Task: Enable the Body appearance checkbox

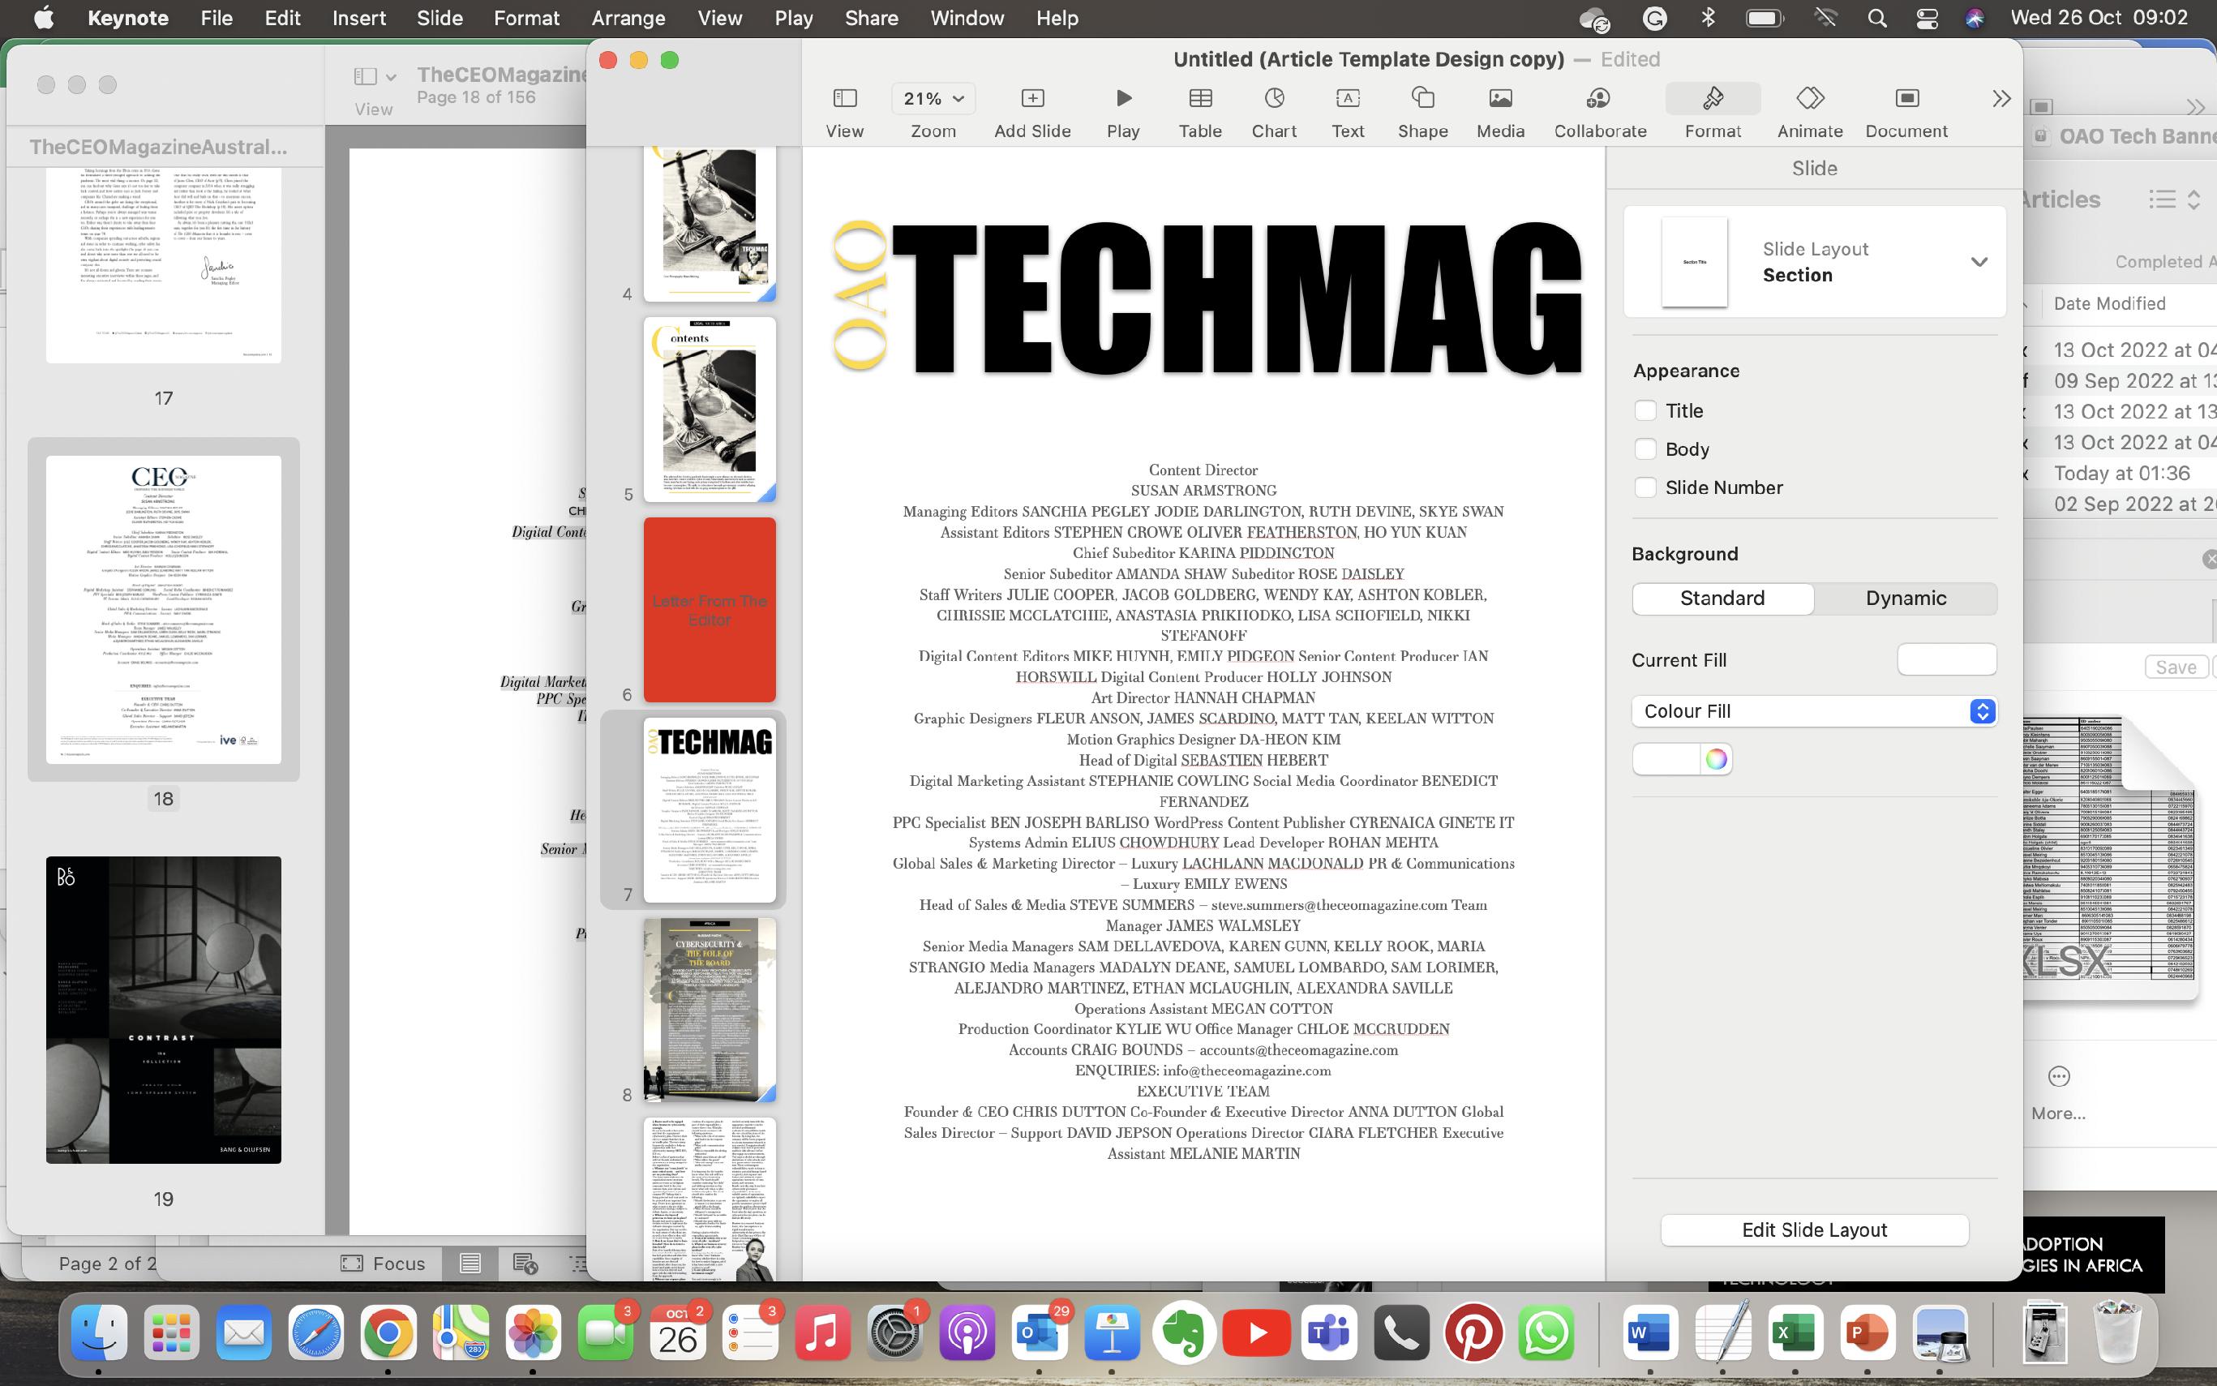Action: pyautogui.click(x=1645, y=449)
